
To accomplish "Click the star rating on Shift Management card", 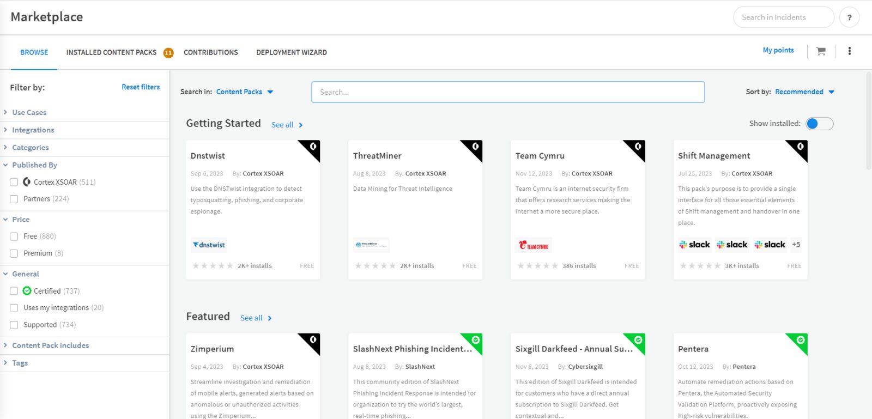I will click(700, 266).
